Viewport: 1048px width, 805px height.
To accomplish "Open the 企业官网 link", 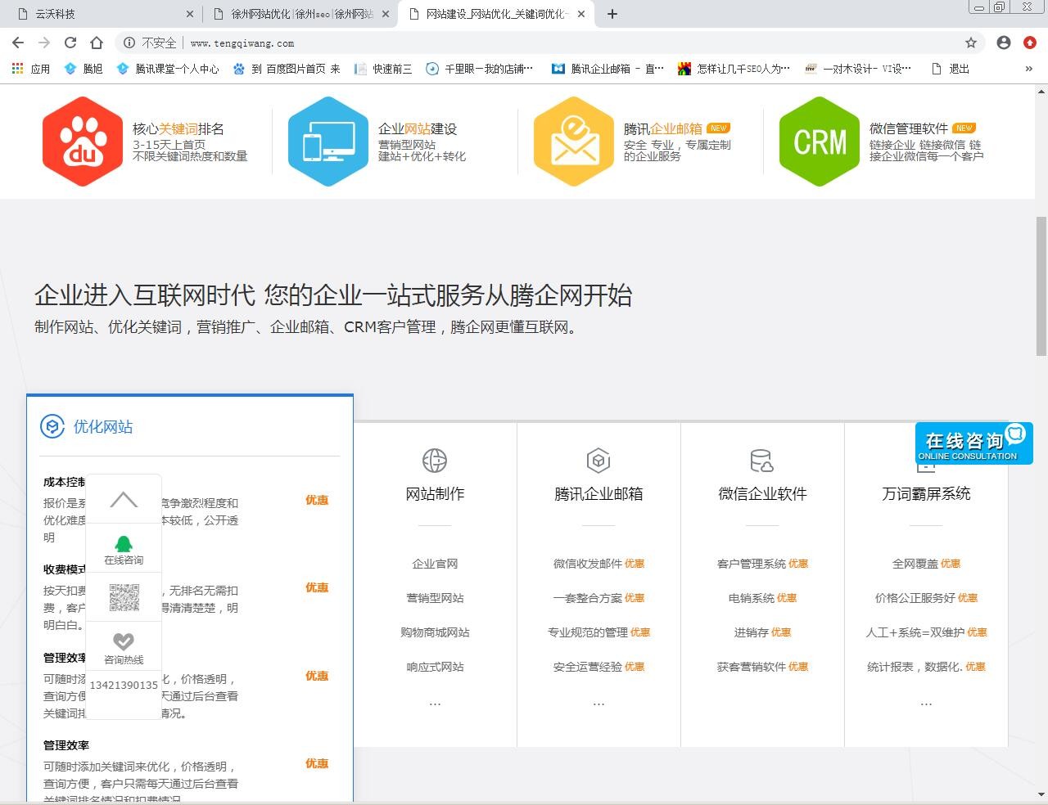I will pos(435,564).
